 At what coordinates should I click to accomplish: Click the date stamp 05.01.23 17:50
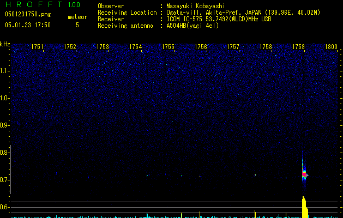tap(28, 25)
